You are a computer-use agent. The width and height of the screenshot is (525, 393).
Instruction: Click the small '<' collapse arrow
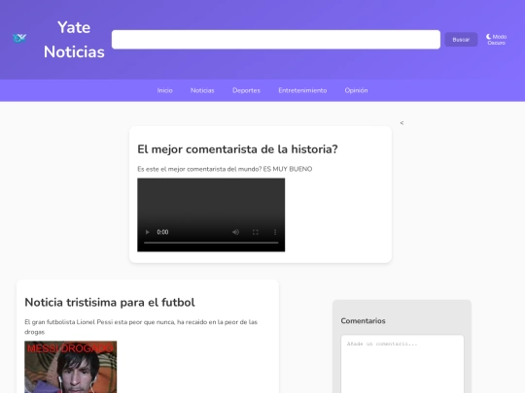click(x=402, y=123)
